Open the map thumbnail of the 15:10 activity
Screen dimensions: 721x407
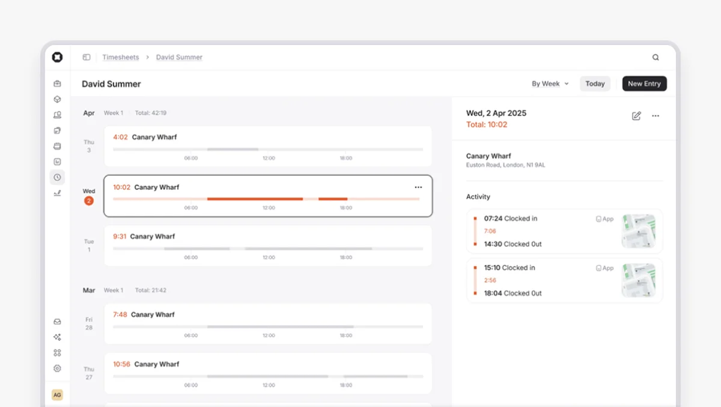(x=638, y=280)
